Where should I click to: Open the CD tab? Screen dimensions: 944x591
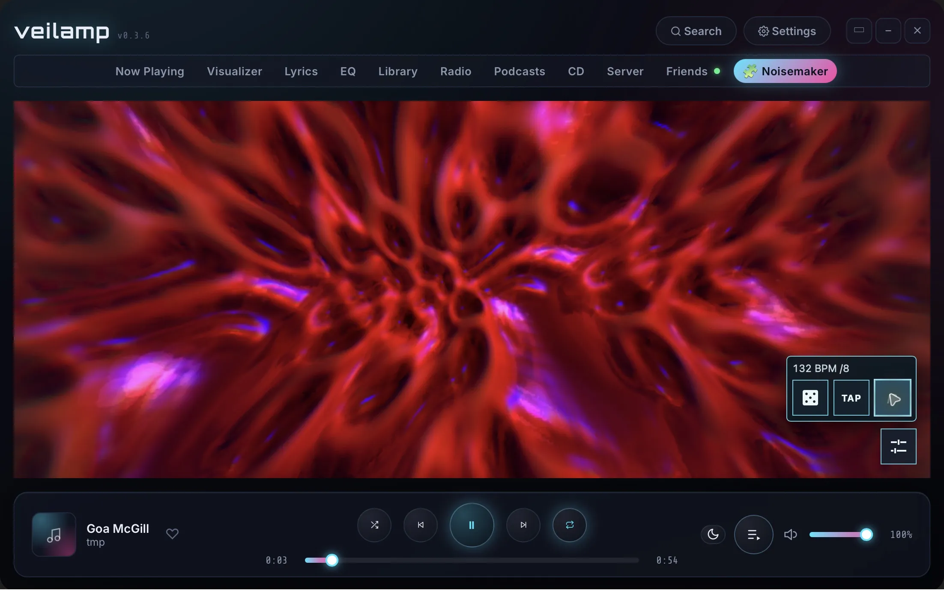point(576,71)
